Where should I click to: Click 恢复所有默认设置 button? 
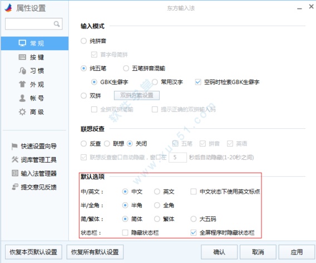95,252
